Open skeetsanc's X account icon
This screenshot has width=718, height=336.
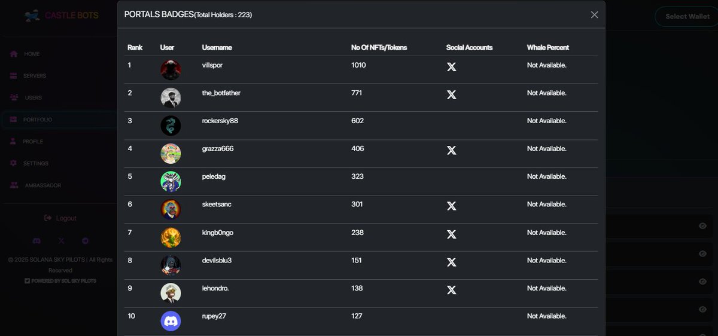[x=452, y=206]
